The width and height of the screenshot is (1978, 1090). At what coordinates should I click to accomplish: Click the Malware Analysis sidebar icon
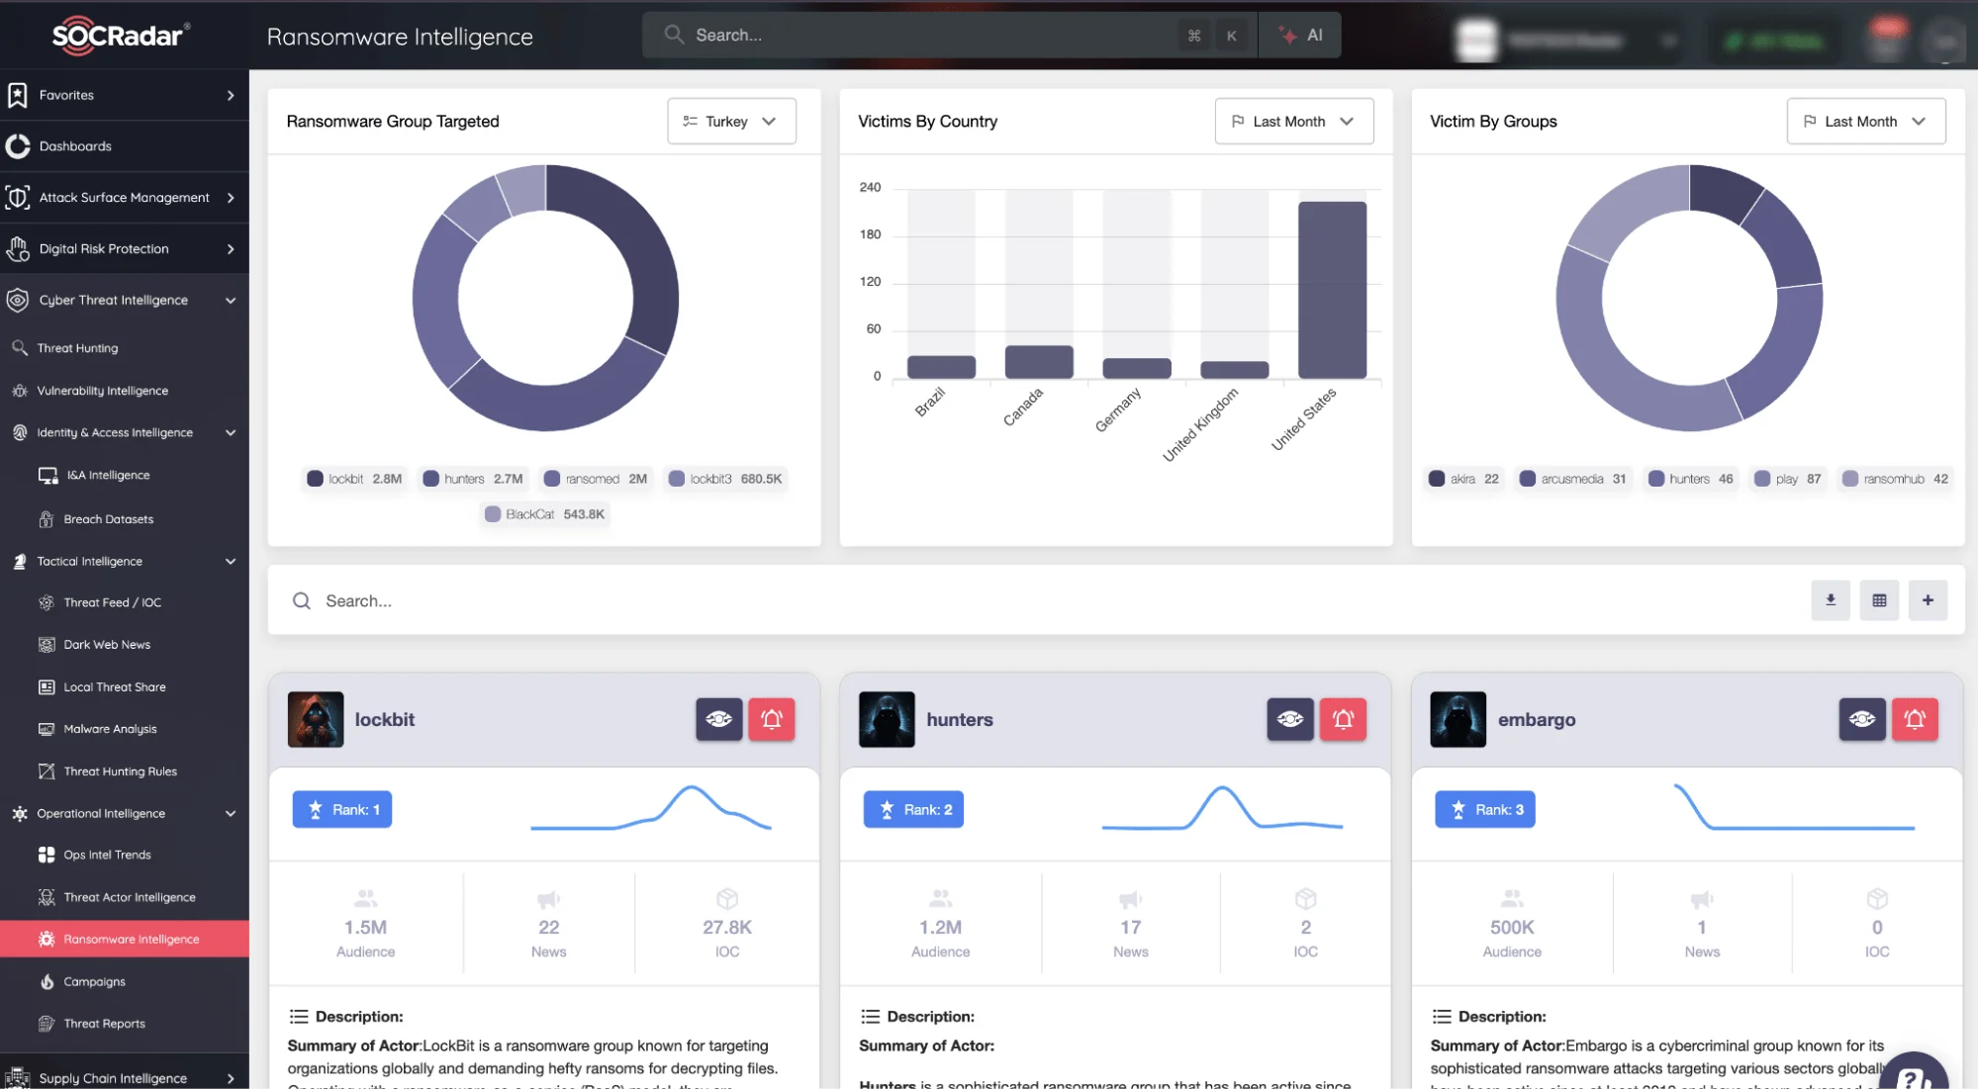[x=46, y=728]
